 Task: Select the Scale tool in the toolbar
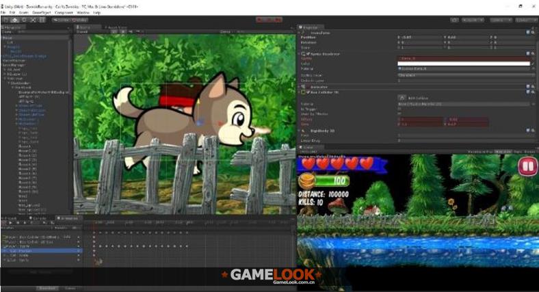pyautogui.click(x=34, y=20)
